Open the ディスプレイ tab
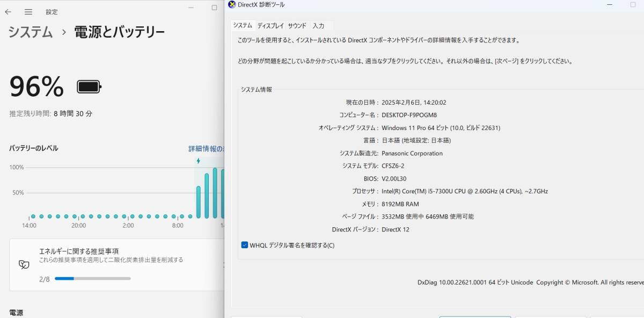 point(270,25)
